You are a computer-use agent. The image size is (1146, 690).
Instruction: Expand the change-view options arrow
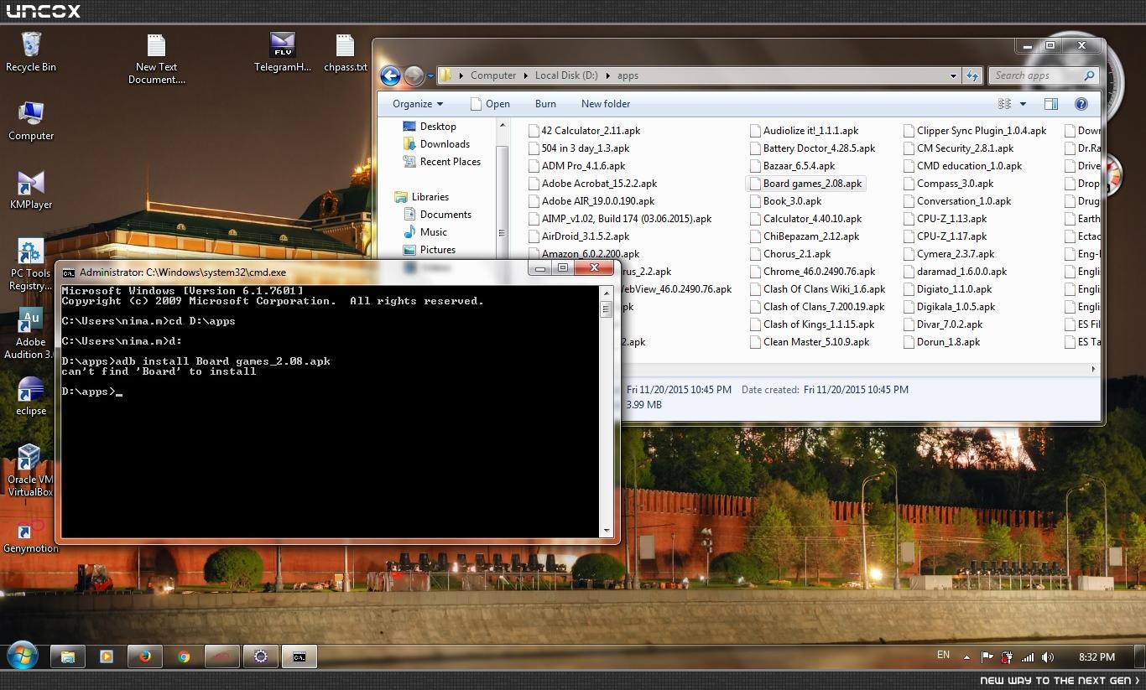pos(1023,104)
